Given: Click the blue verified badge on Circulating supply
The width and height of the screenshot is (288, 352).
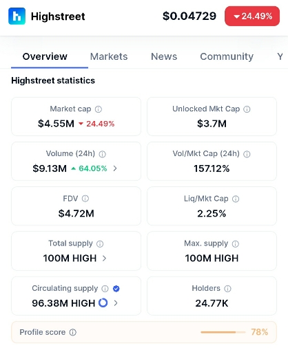Looking at the screenshot, I should [116, 289].
